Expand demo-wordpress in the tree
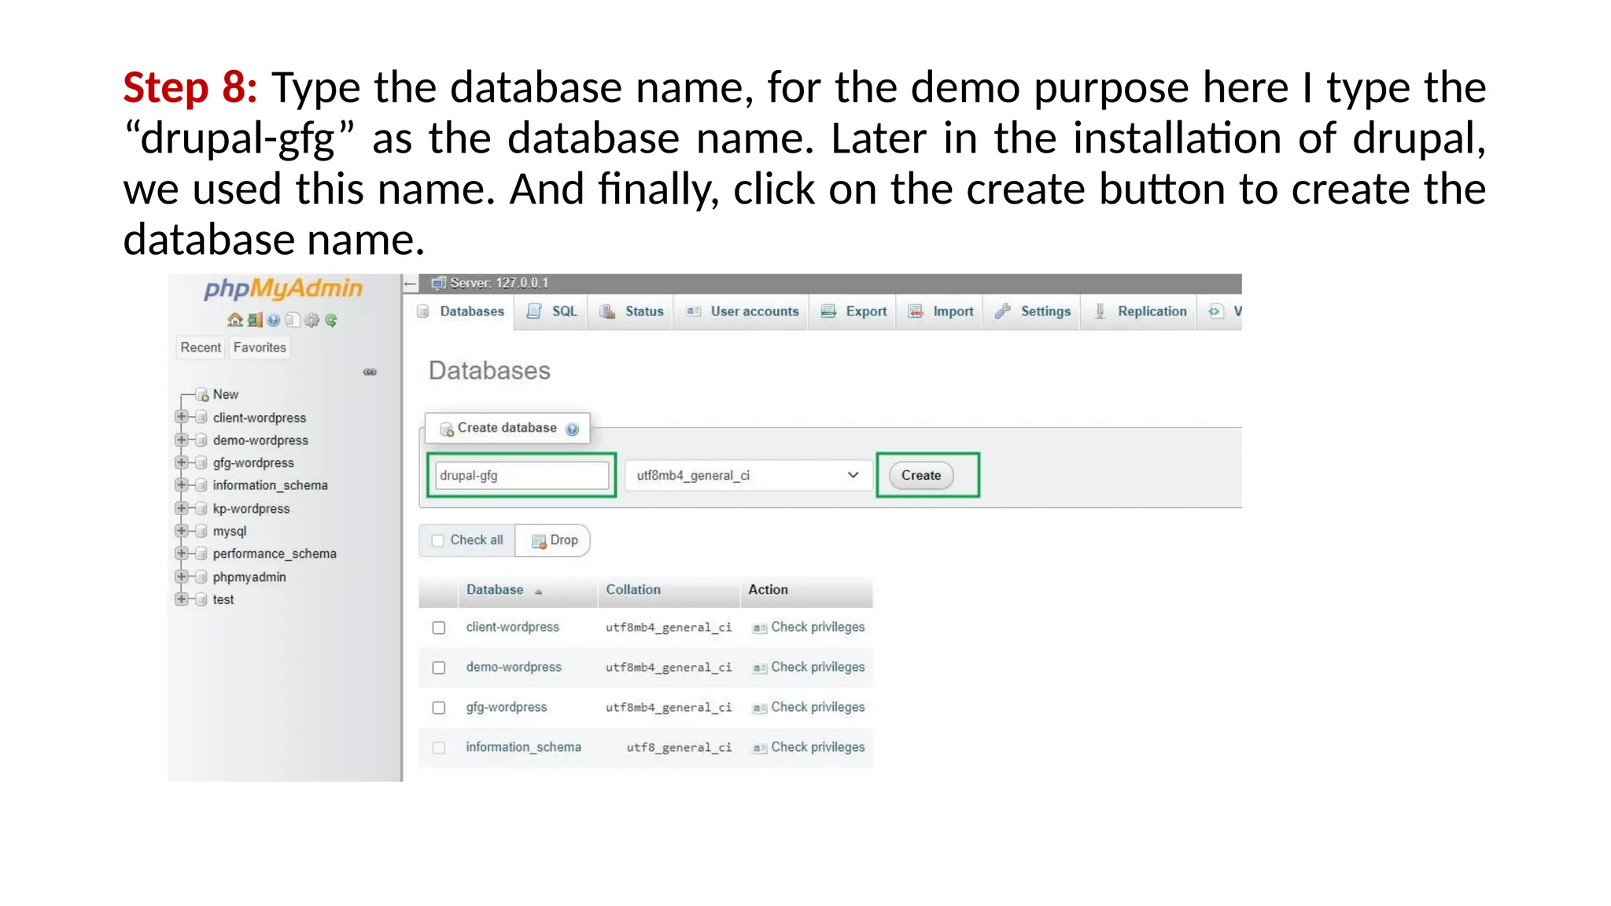Screen dimensions: 1611x906 182,440
